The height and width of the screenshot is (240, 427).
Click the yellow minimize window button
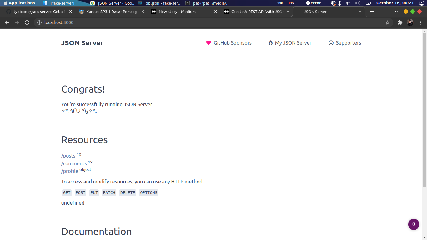click(x=406, y=12)
